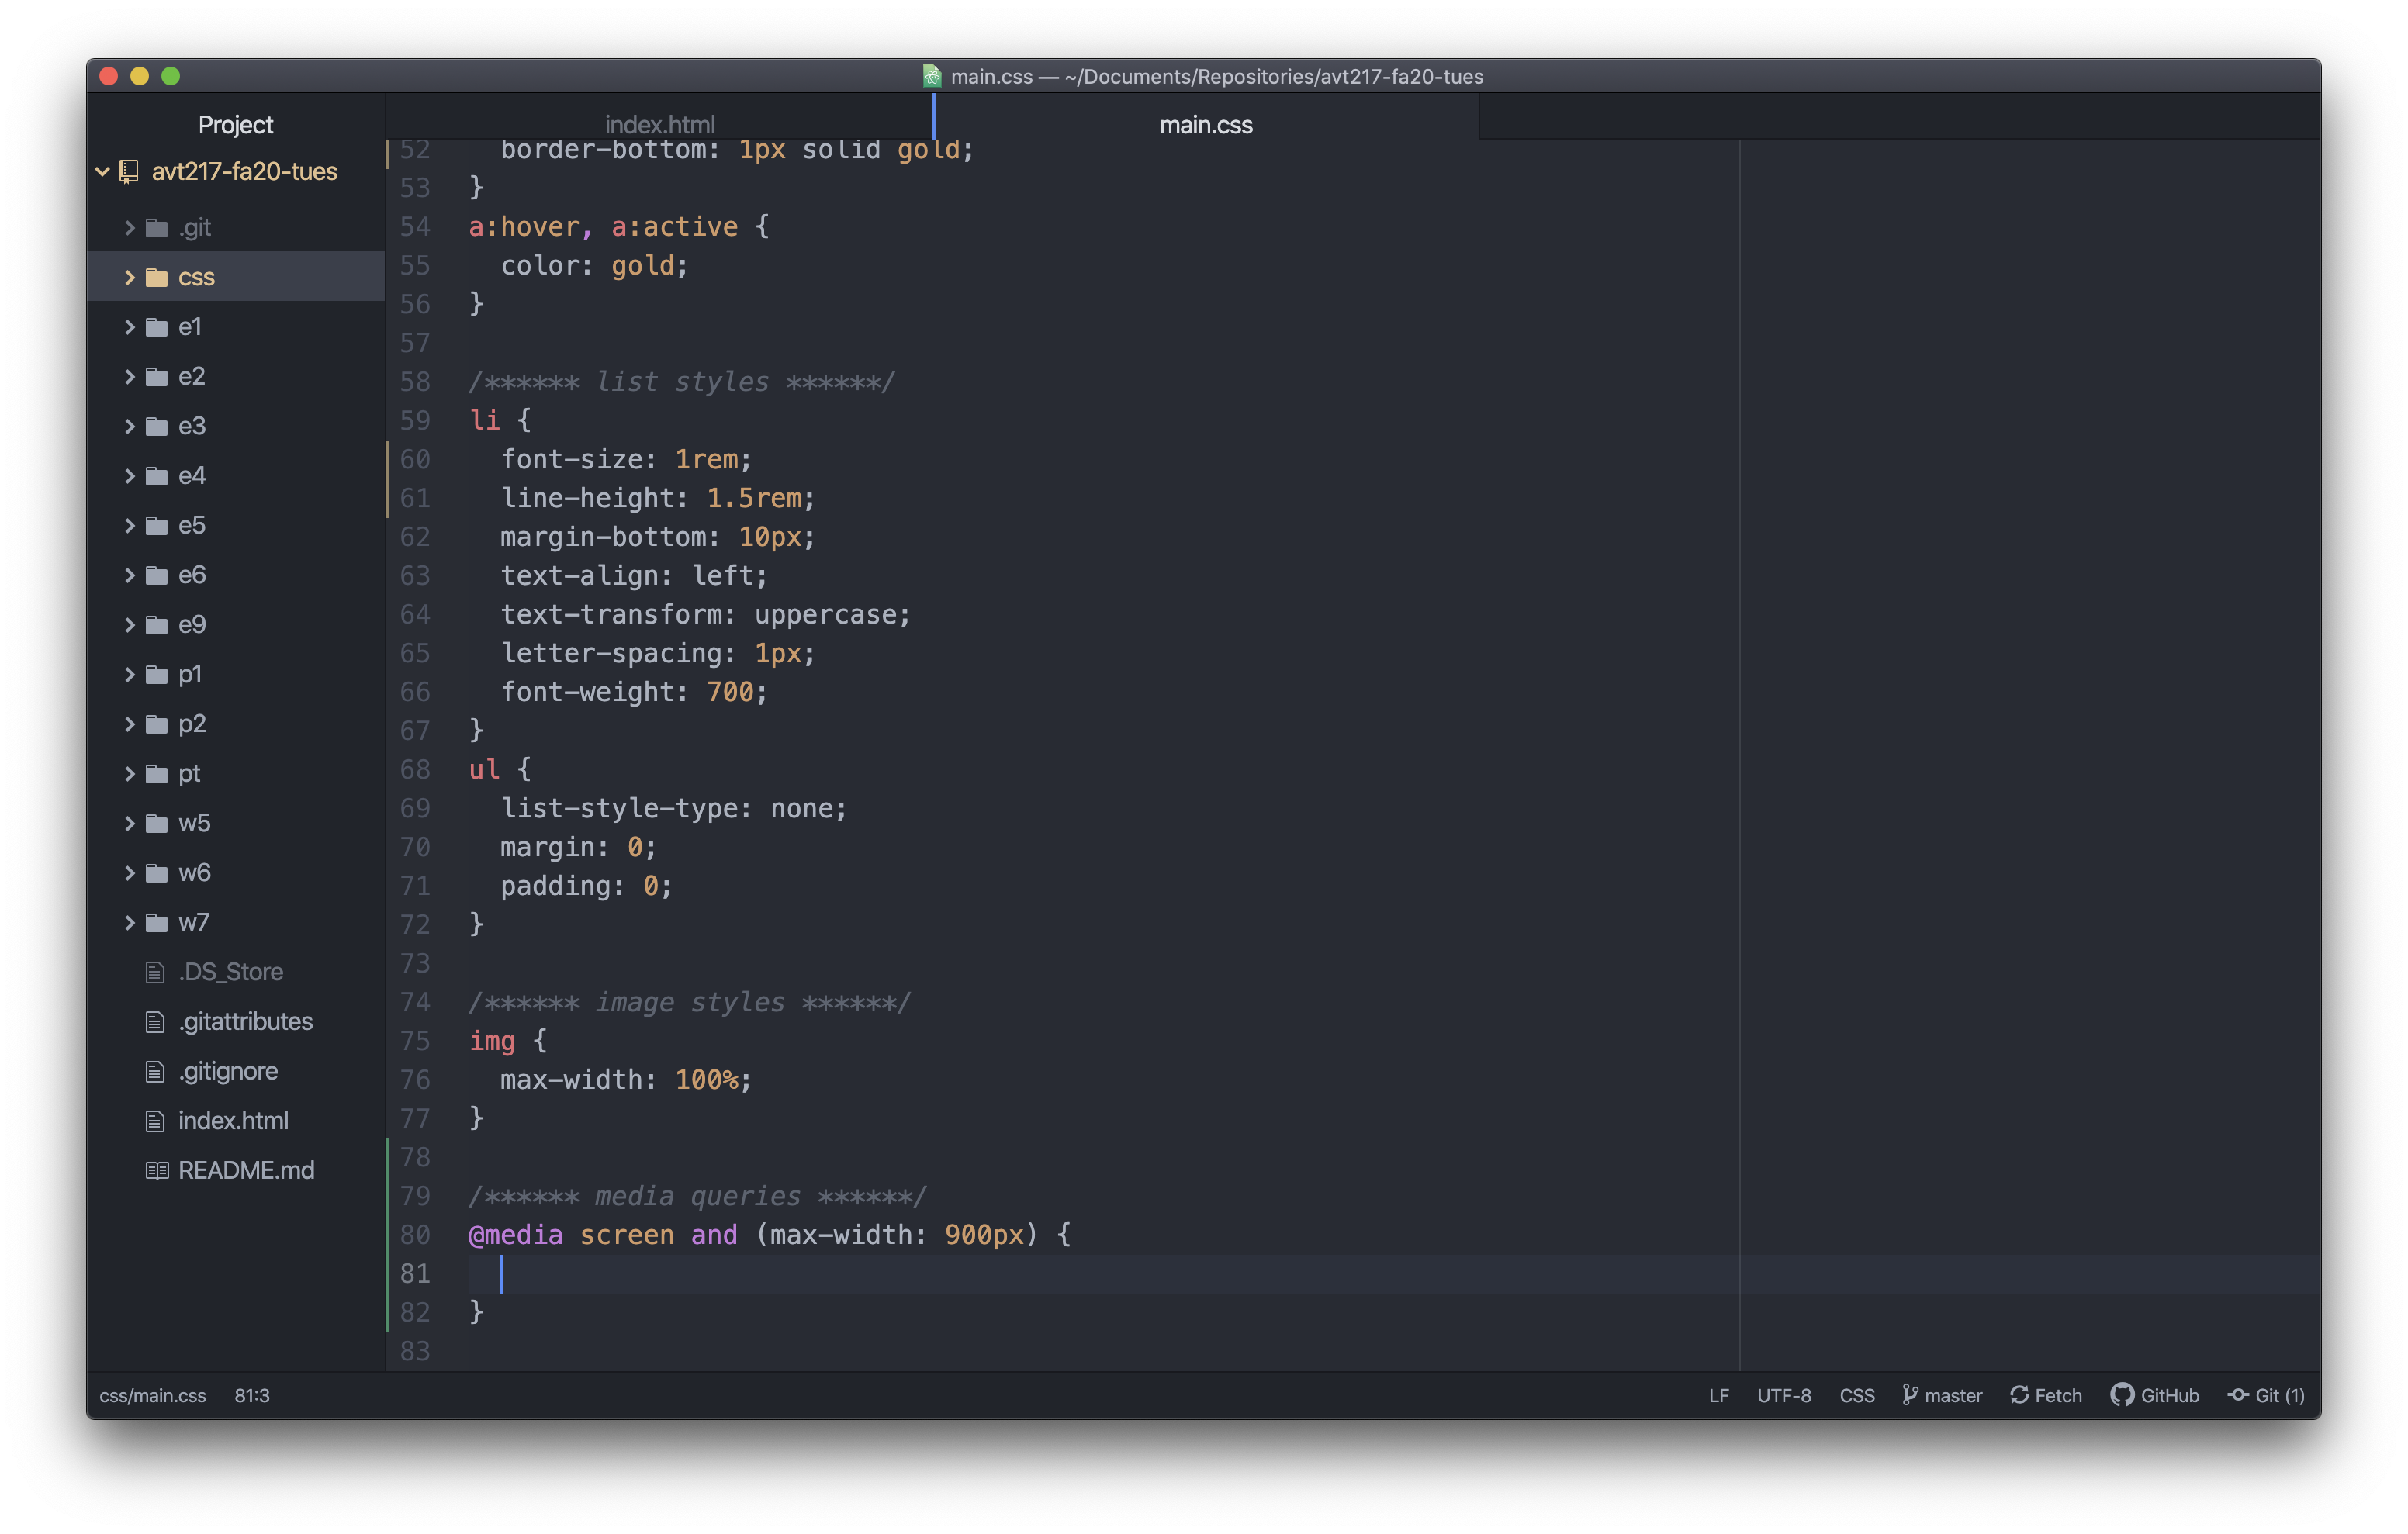Click the w5 folder icon

157,824
